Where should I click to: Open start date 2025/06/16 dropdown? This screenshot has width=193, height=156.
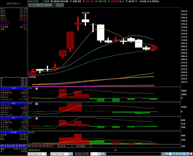coord(46,154)
